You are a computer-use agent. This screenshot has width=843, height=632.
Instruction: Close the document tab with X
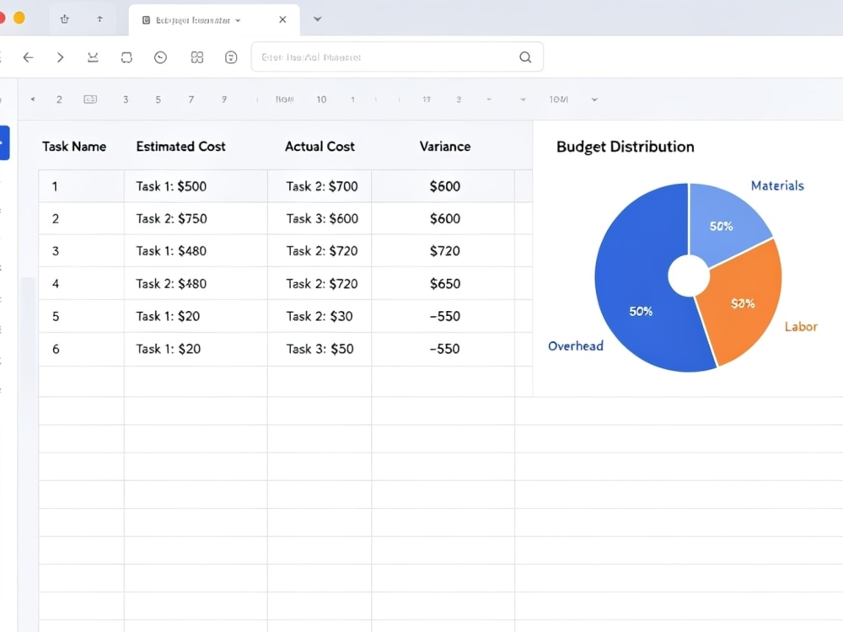click(x=282, y=19)
